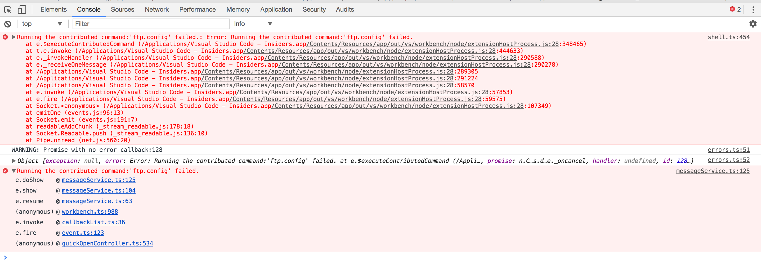761x265 pixels.
Task: Toggle the device toolbar icon
Action: [22, 10]
